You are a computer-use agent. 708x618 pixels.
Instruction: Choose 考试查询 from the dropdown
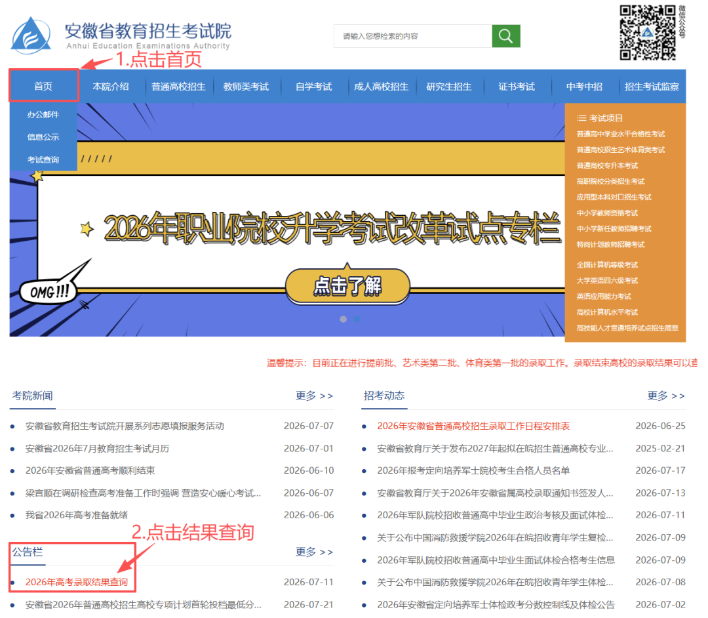pos(43,159)
